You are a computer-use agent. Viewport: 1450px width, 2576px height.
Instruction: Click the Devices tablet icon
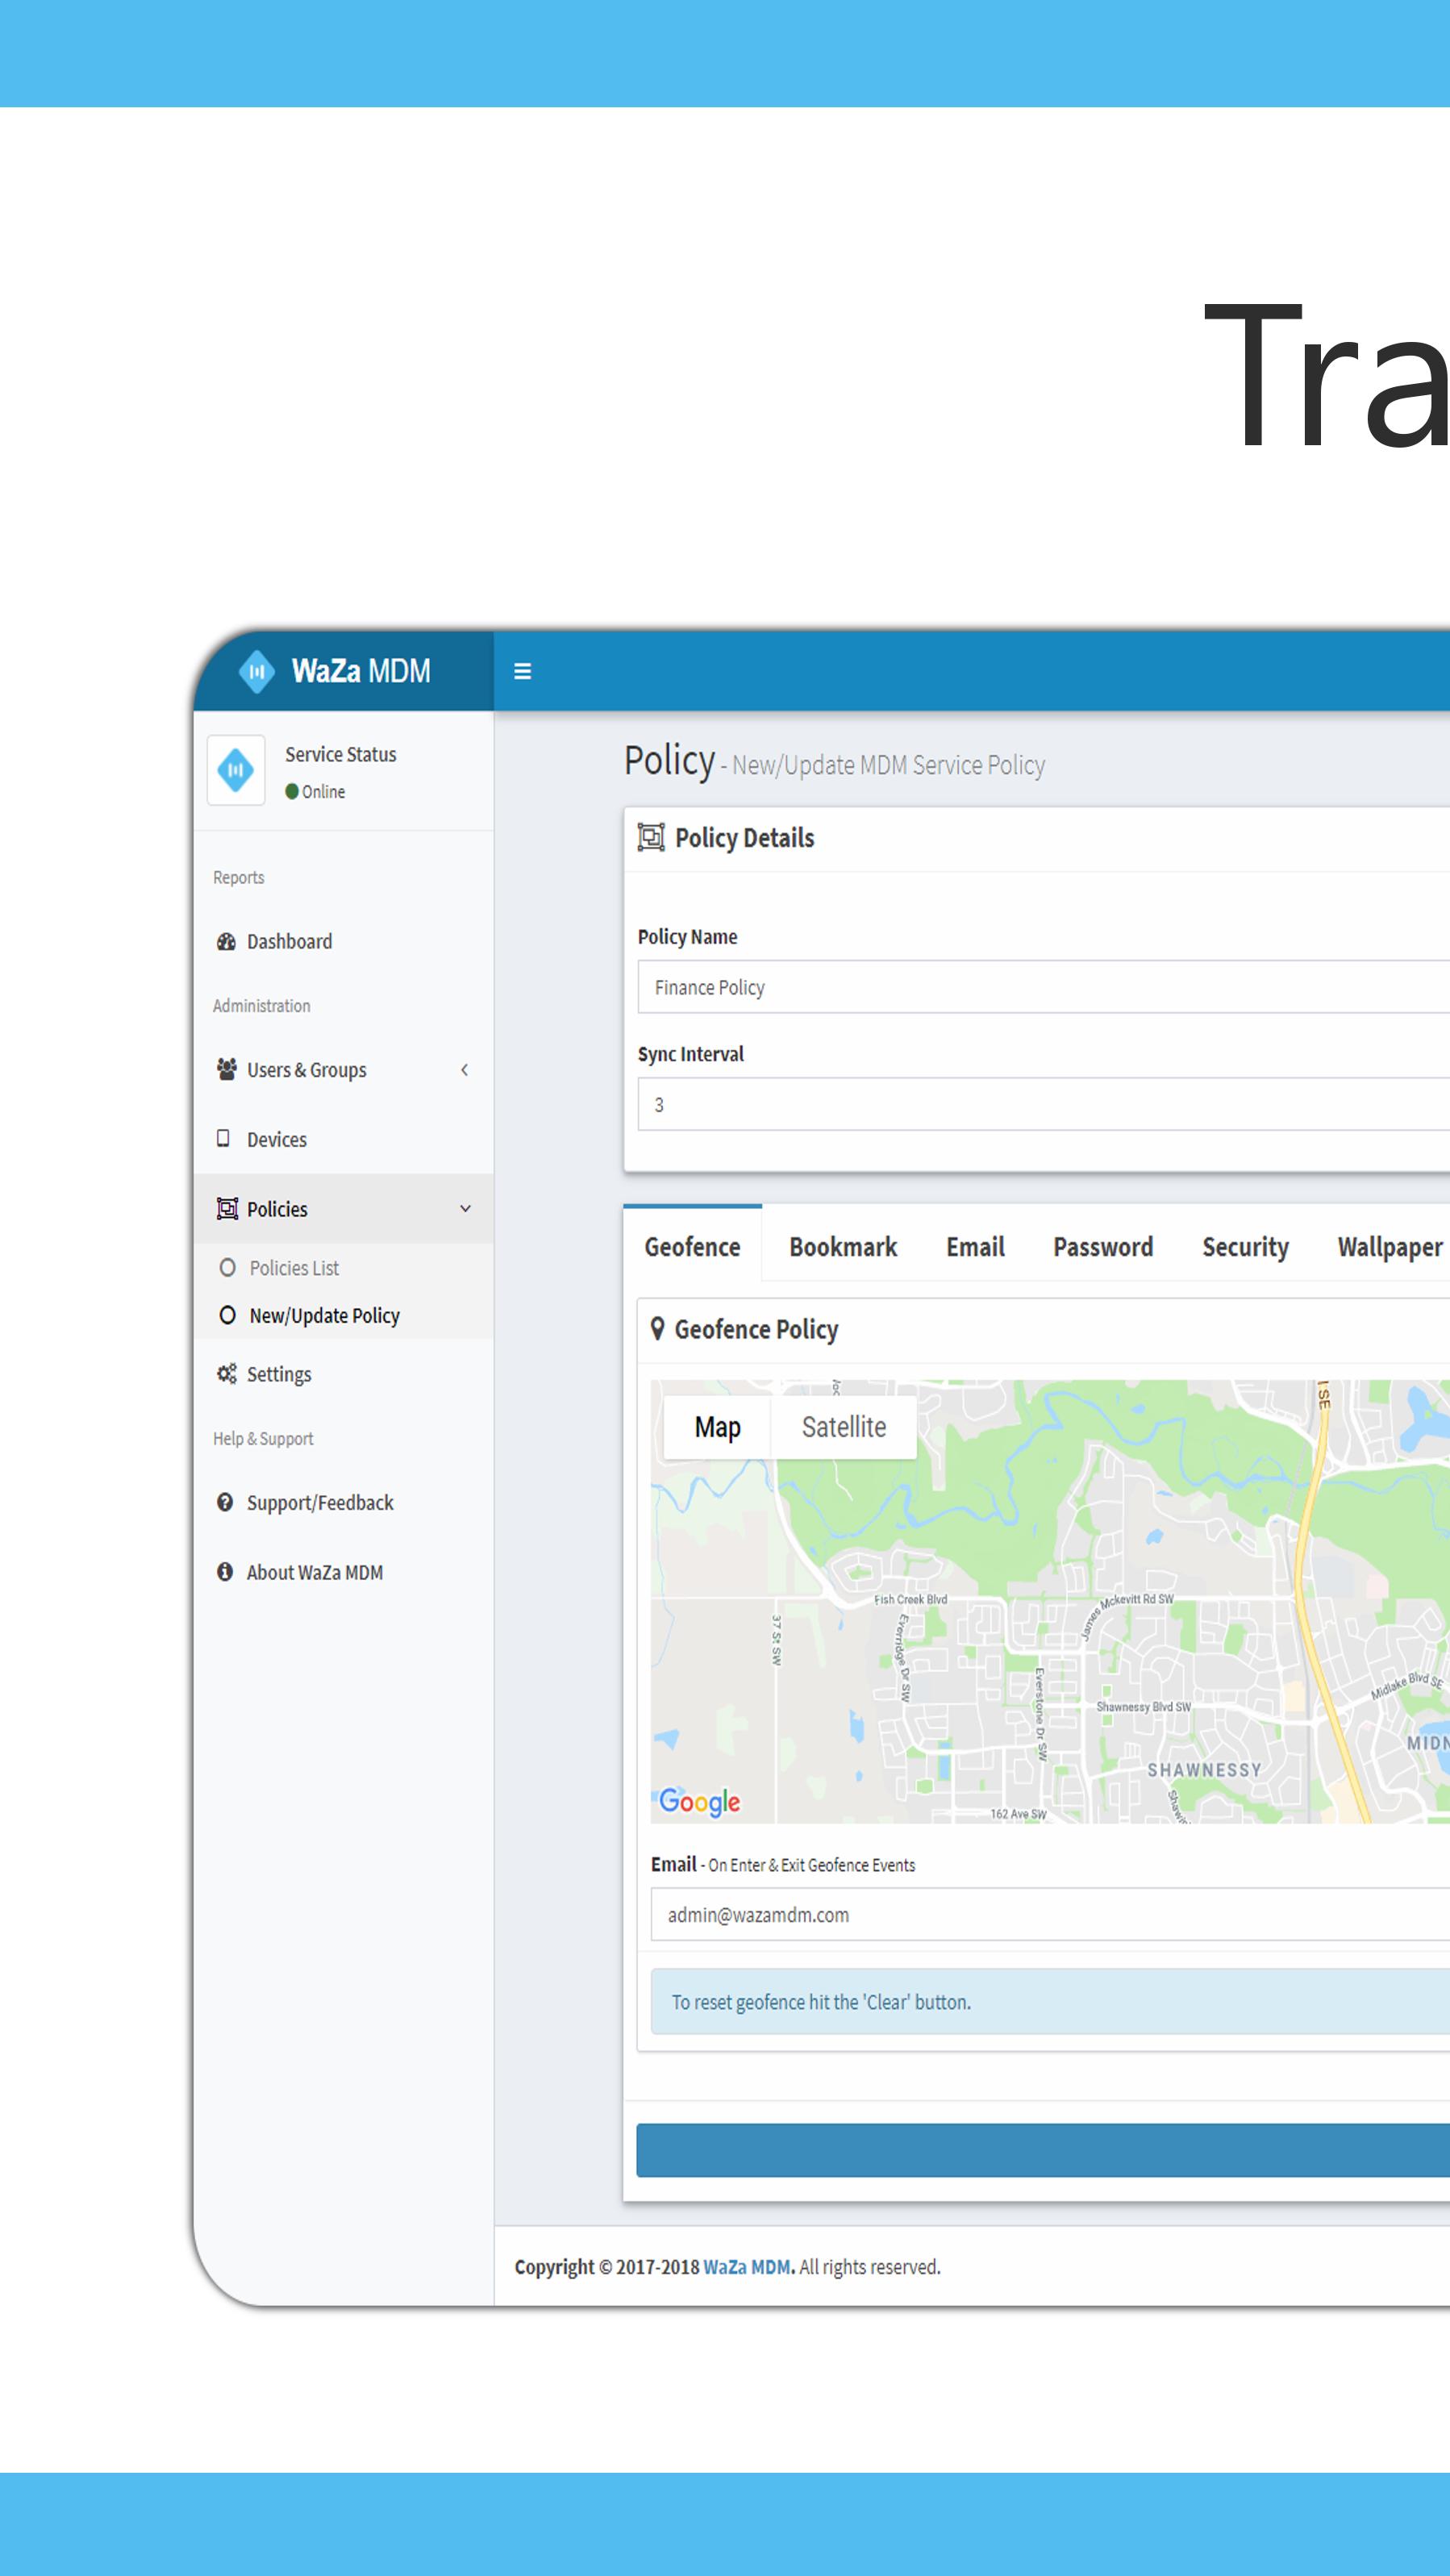click(x=223, y=1138)
